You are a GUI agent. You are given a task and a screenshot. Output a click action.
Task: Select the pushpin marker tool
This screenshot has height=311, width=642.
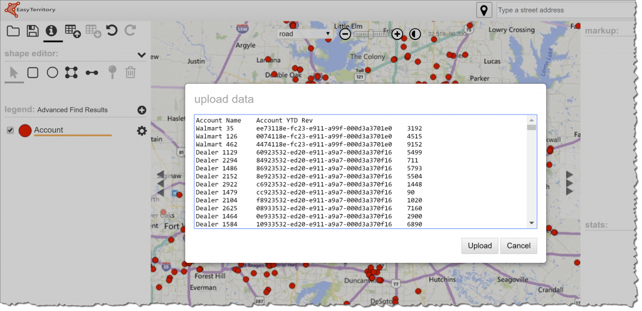112,73
